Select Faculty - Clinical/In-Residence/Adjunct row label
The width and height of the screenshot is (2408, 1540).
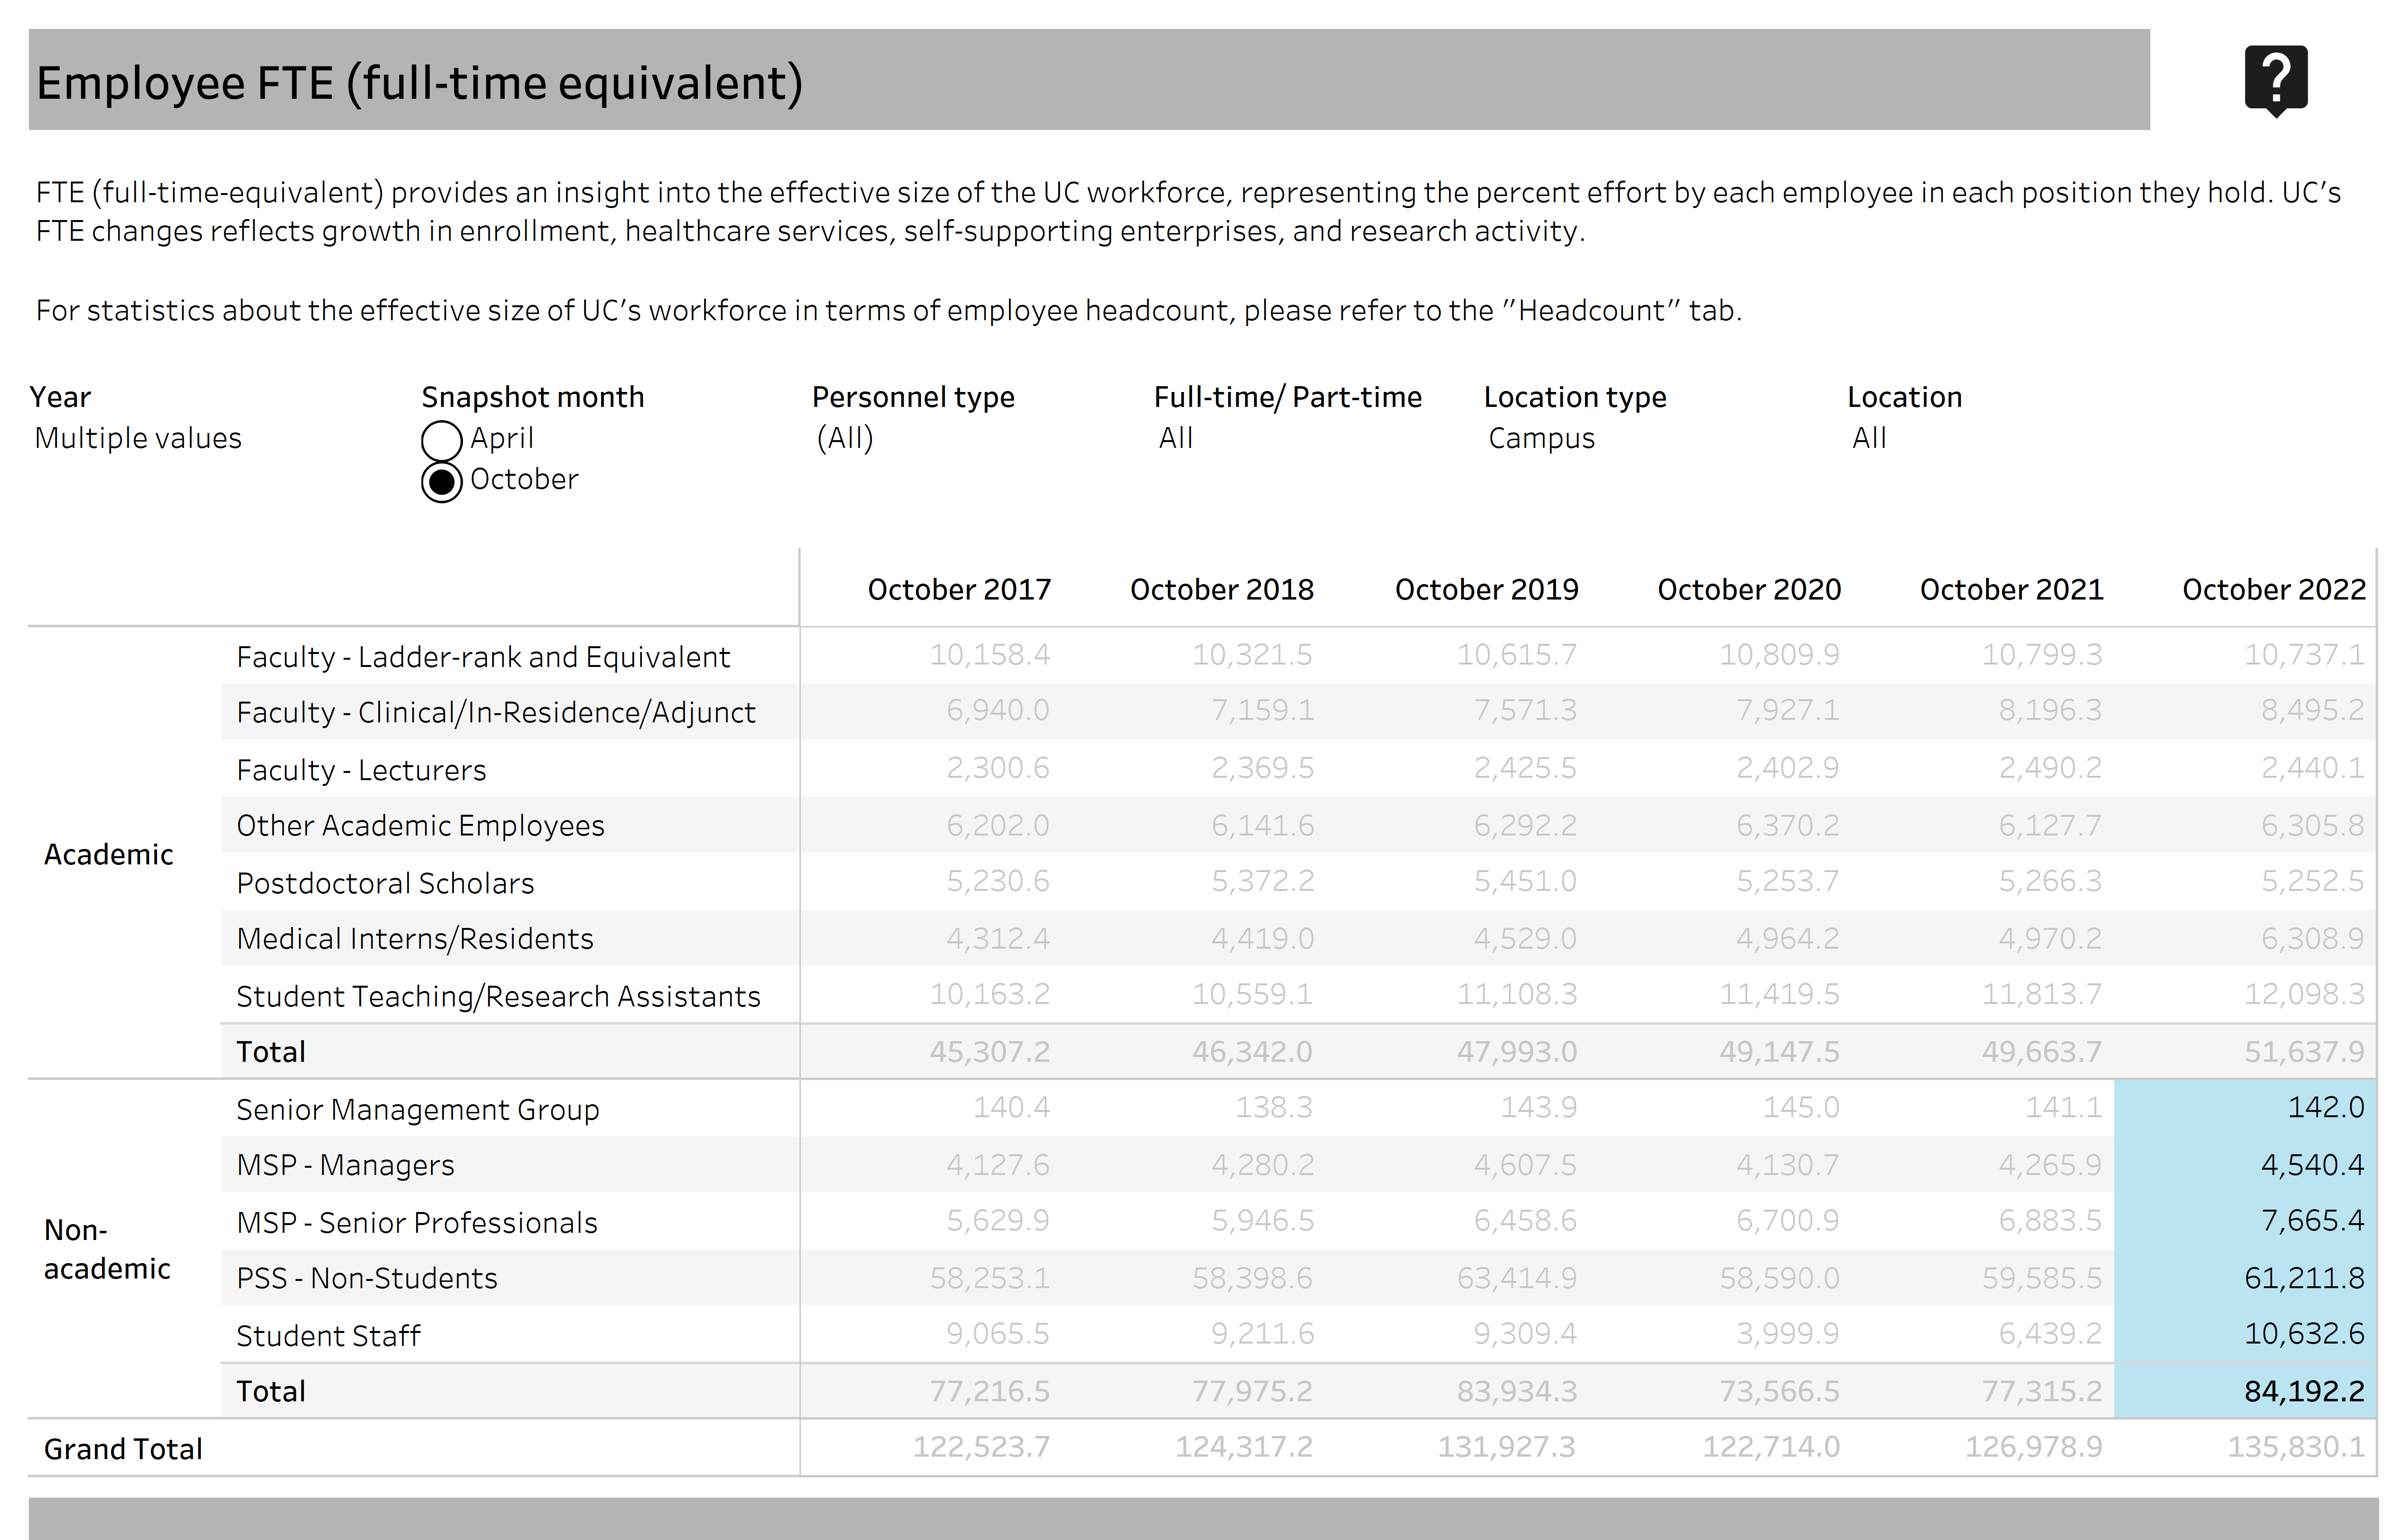[496, 712]
